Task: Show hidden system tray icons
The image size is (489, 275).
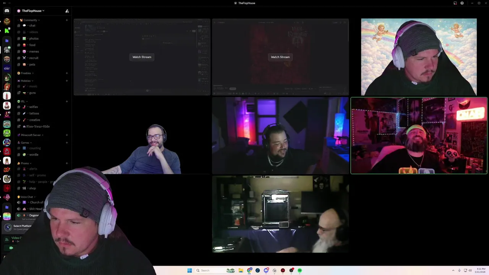Action: 453,270
